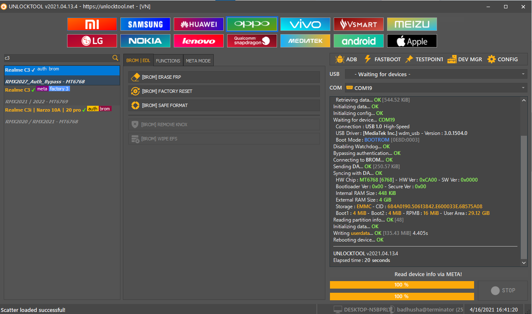Open the COM port dropdown
This screenshot has width=532, height=314.
[x=436, y=88]
